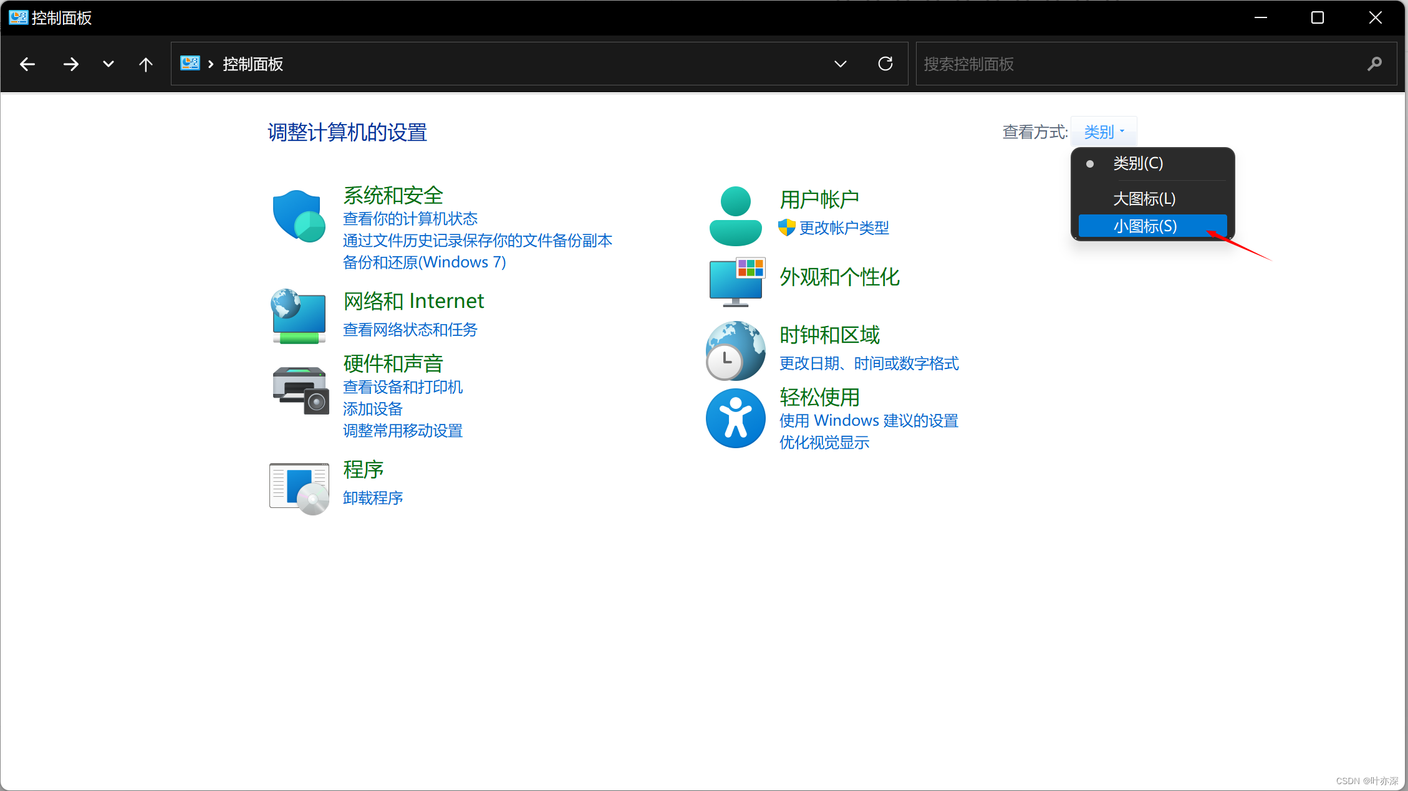Click the refresh button in address bar
The height and width of the screenshot is (791, 1408).
tap(885, 64)
